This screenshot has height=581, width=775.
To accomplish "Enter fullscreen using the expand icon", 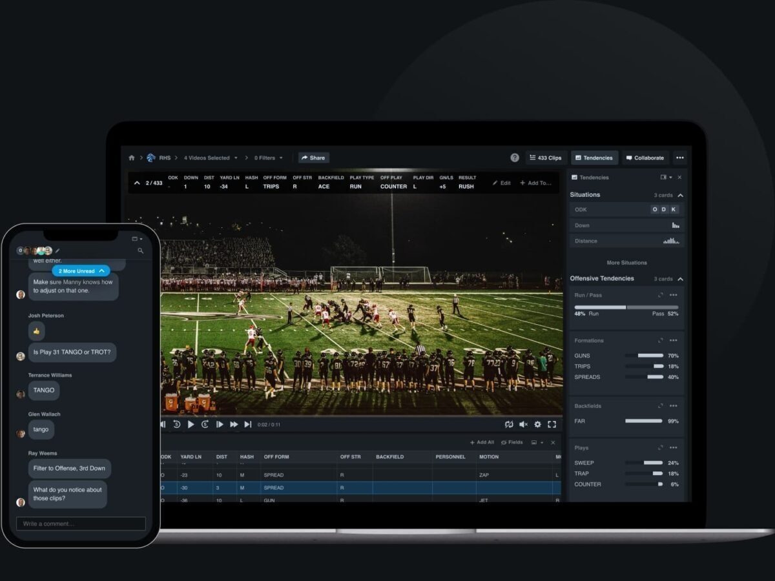I will point(552,424).
